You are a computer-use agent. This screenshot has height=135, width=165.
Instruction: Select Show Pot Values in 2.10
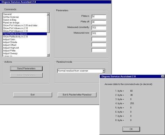click(25, 28)
